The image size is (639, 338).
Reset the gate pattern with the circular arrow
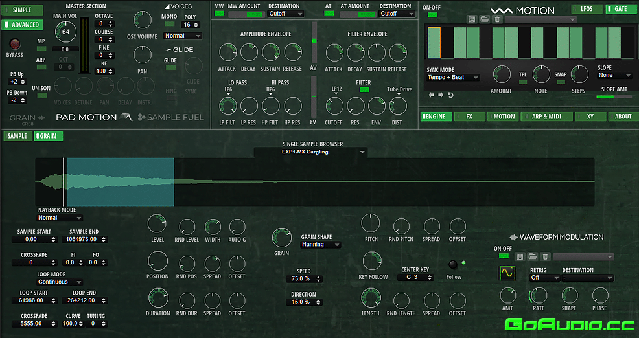pyautogui.click(x=450, y=95)
